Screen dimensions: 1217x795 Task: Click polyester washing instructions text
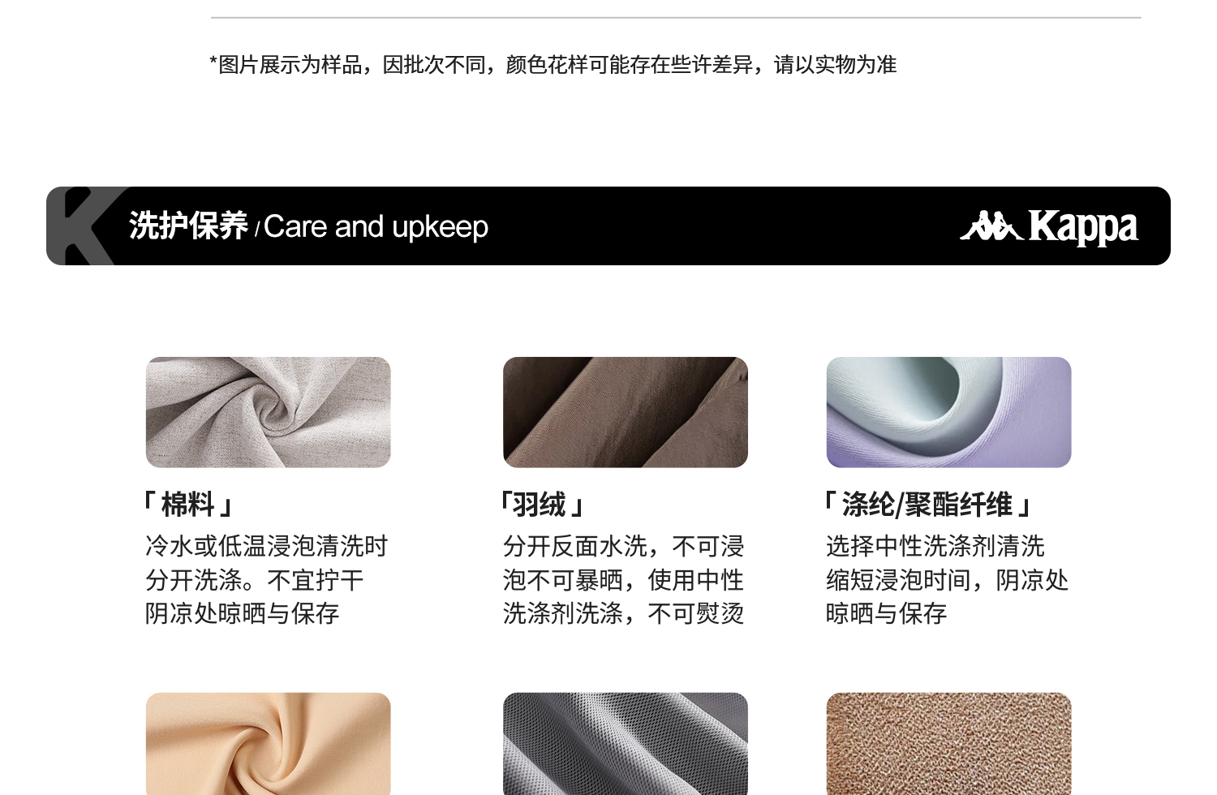[947, 579]
